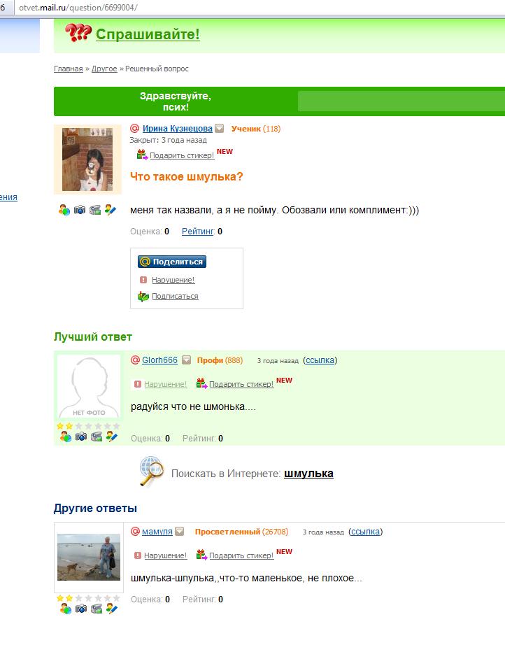This screenshot has width=505, height=645.
Task: Open dropdown arrow next to Ирина Кузнецова
Action: (220, 128)
